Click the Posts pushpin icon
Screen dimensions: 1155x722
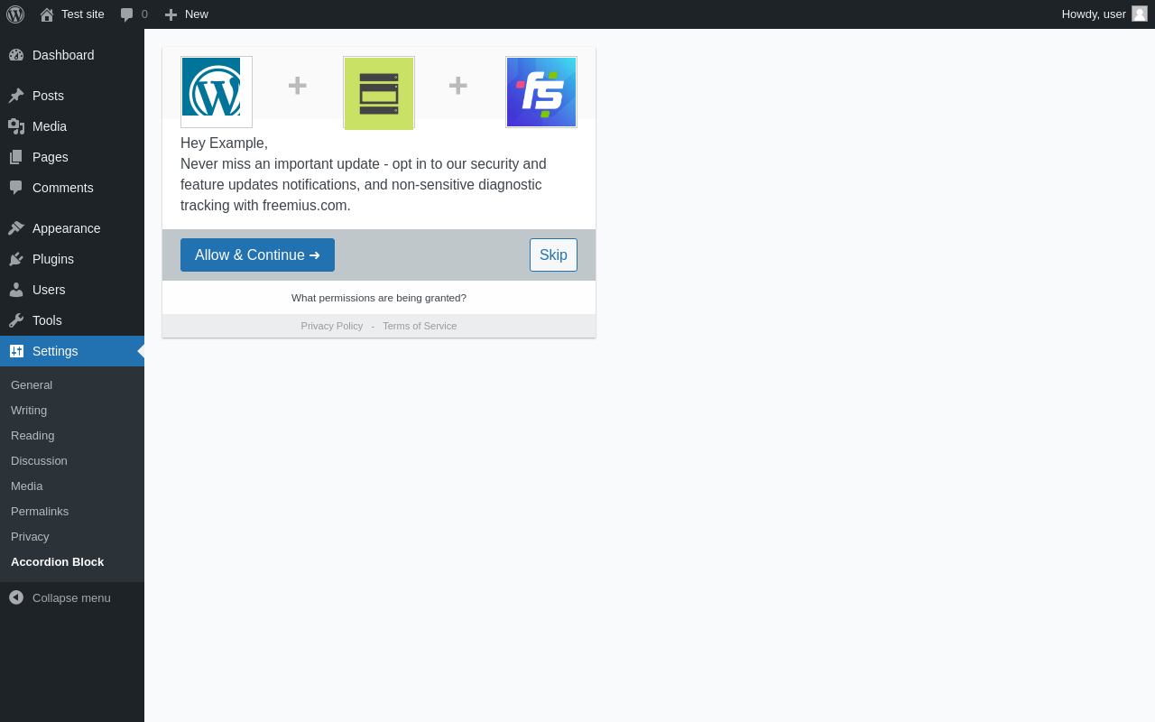click(x=16, y=96)
